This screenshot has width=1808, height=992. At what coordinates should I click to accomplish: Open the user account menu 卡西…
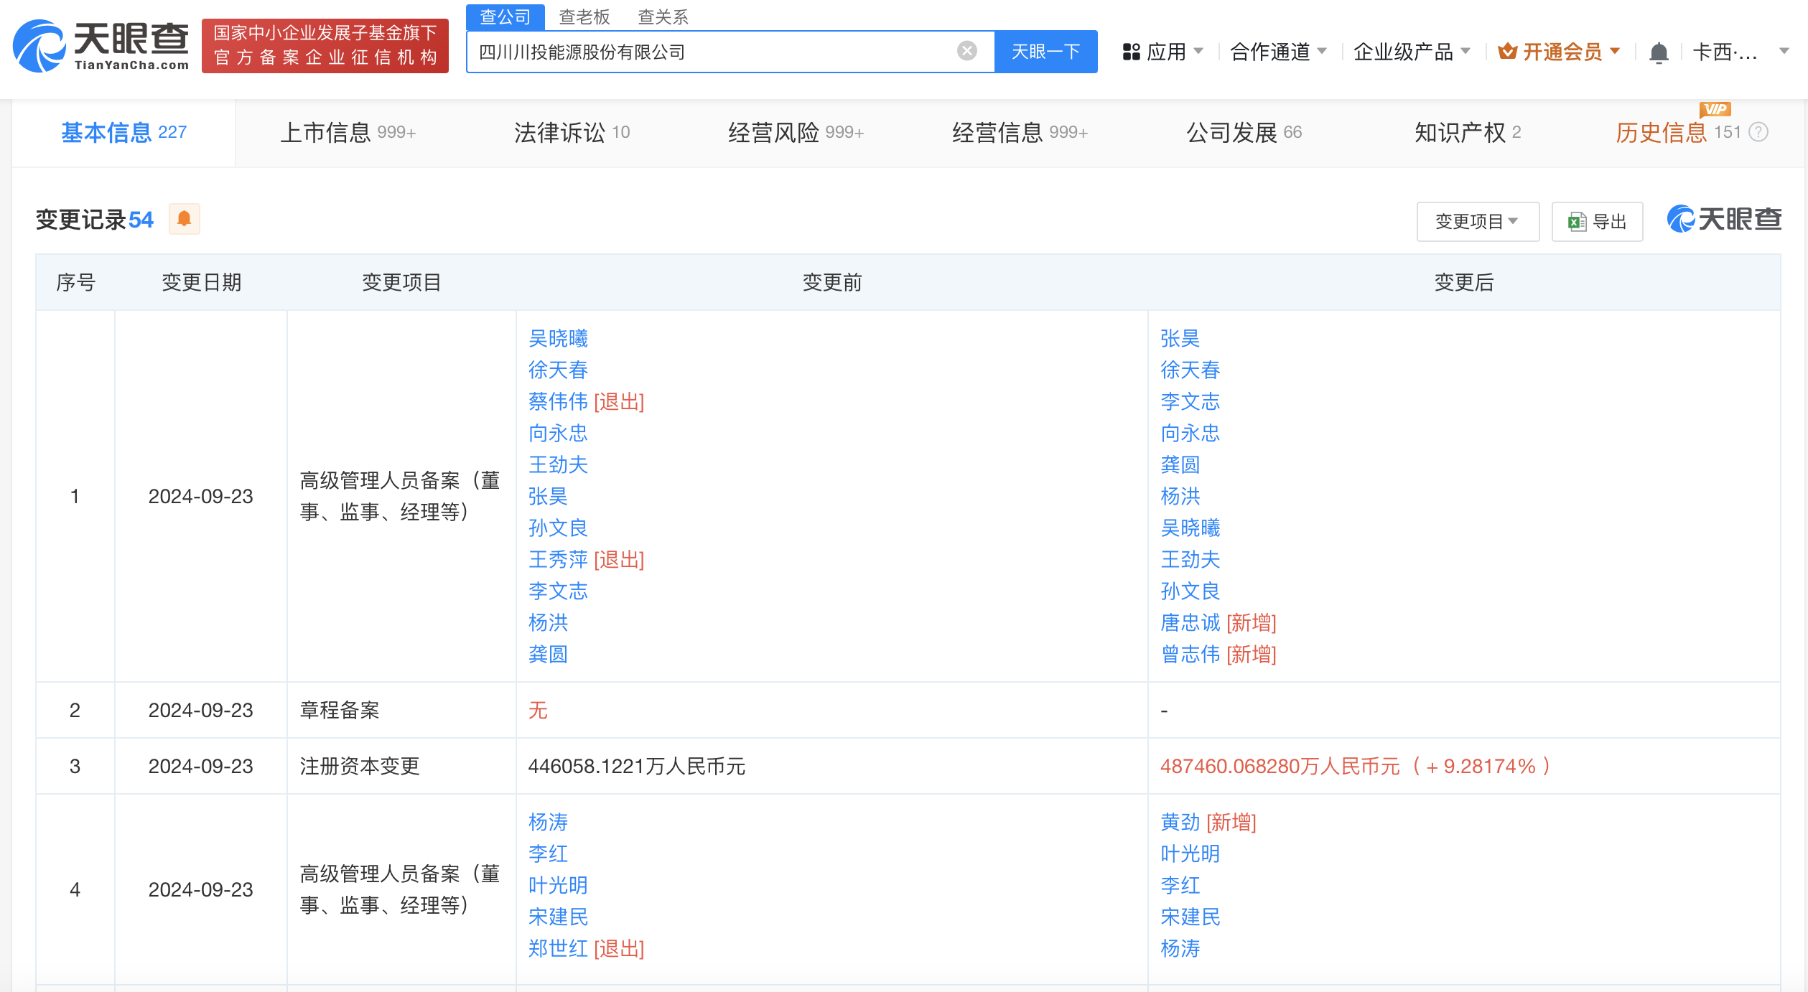pos(1741,52)
